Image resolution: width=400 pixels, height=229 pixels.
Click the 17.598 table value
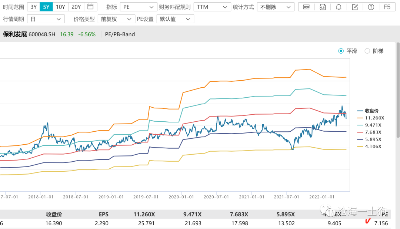(x=240, y=223)
